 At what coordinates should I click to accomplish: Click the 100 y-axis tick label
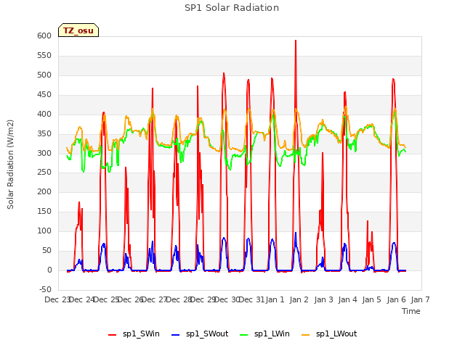44,231
